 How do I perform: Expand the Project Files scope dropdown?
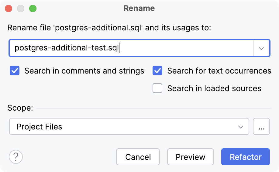click(129, 126)
